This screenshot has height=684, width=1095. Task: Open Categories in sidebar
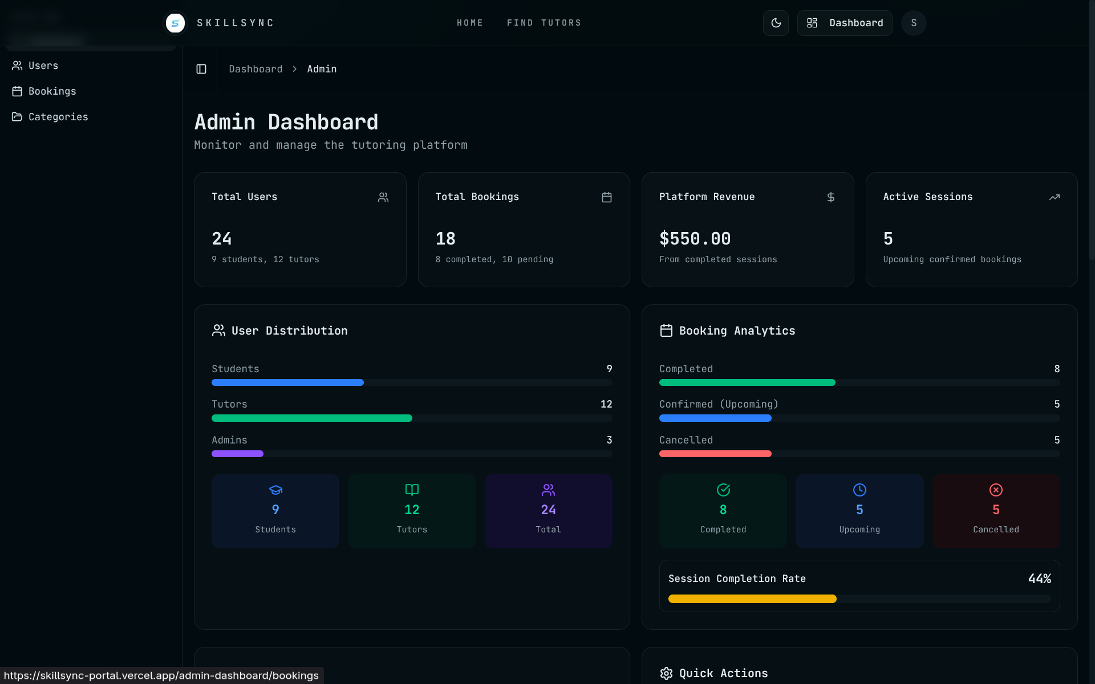click(58, 117)
